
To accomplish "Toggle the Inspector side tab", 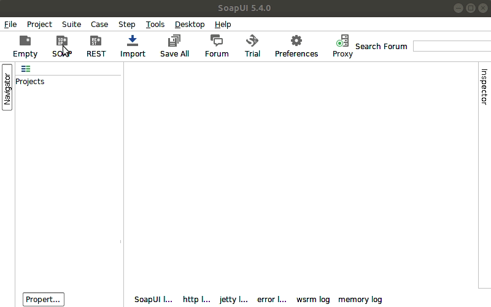I will pyautogui.click(x=484, y=87).
